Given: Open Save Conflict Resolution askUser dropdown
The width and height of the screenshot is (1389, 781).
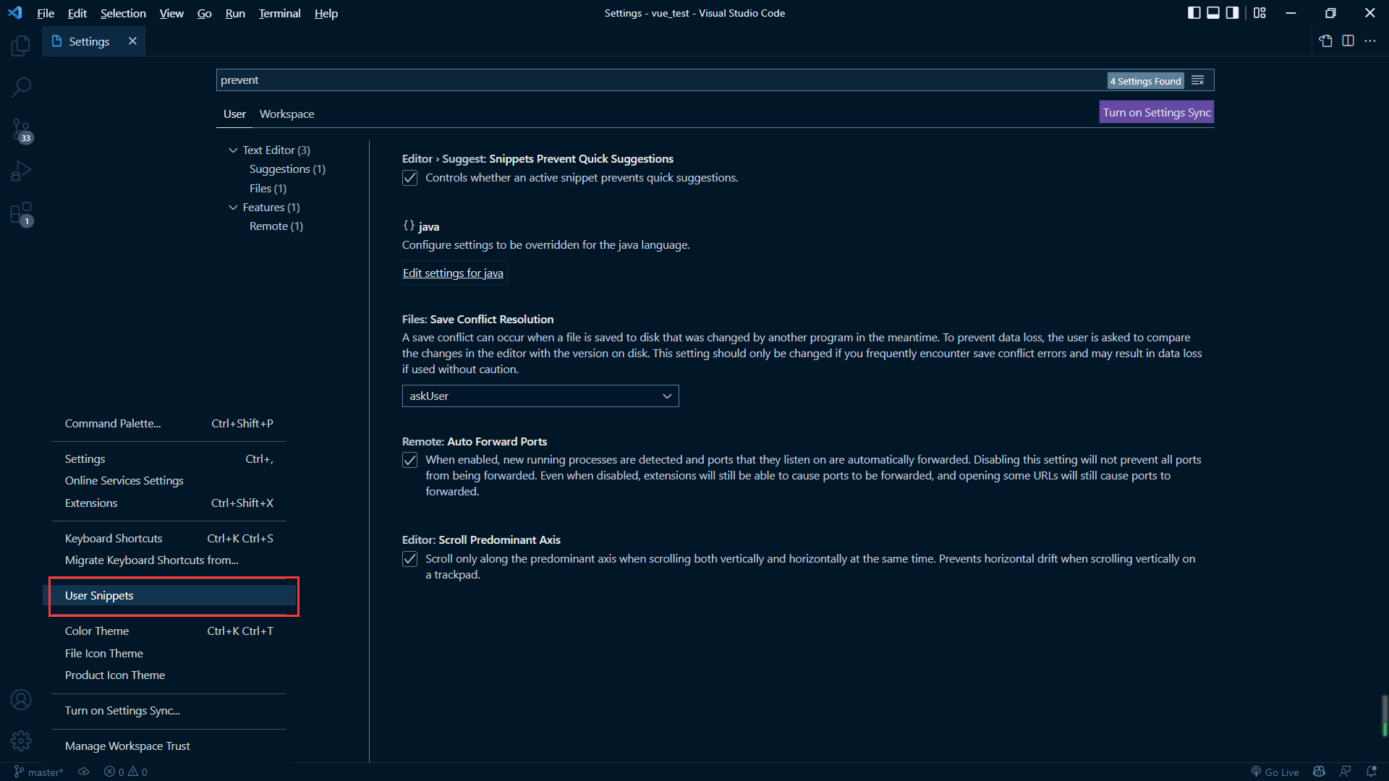Looking at the screenshot, I should tap(540, 396).
